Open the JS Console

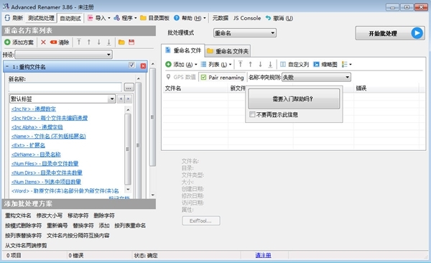click(x=247, y=18)
